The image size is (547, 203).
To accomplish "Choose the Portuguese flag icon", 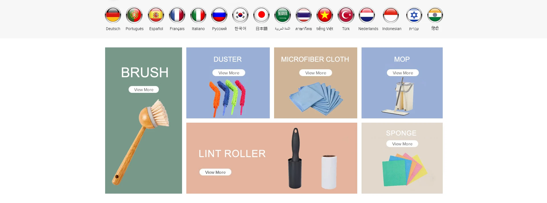I will coord(134,15).
